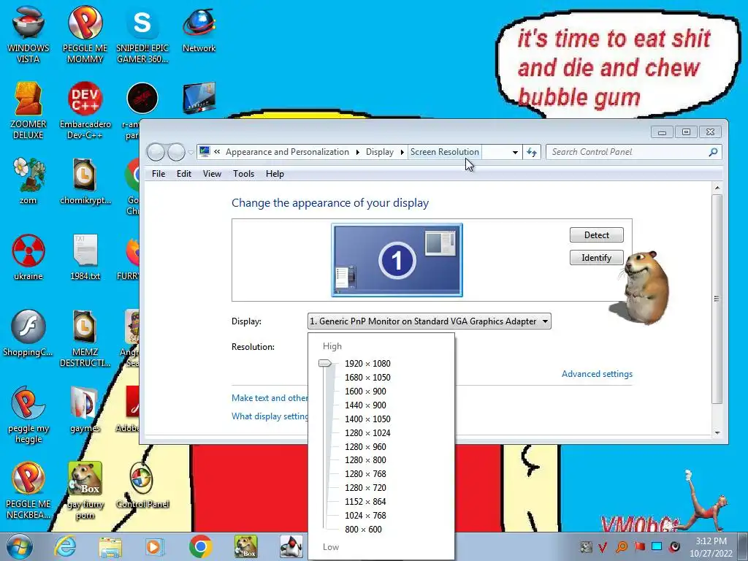Select the peggle my heggle icon
This screenshot has width=748, height=561.
coord(28,415)
